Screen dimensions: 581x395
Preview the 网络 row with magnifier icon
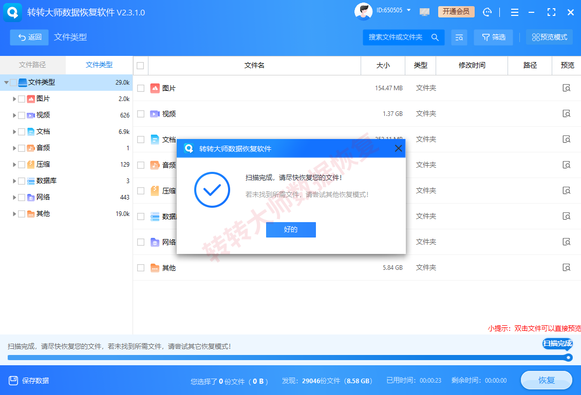click(x=567, y=242)
